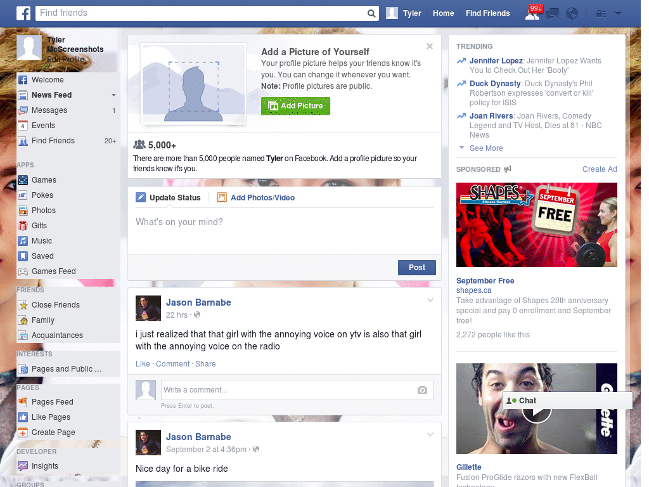Click the green Add Picture button
Screen dimensions: 649x487
(x=295, y=106)
